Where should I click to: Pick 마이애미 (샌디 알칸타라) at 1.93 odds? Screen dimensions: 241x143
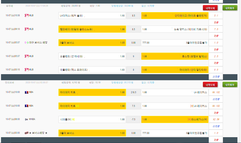click(175, 70)
